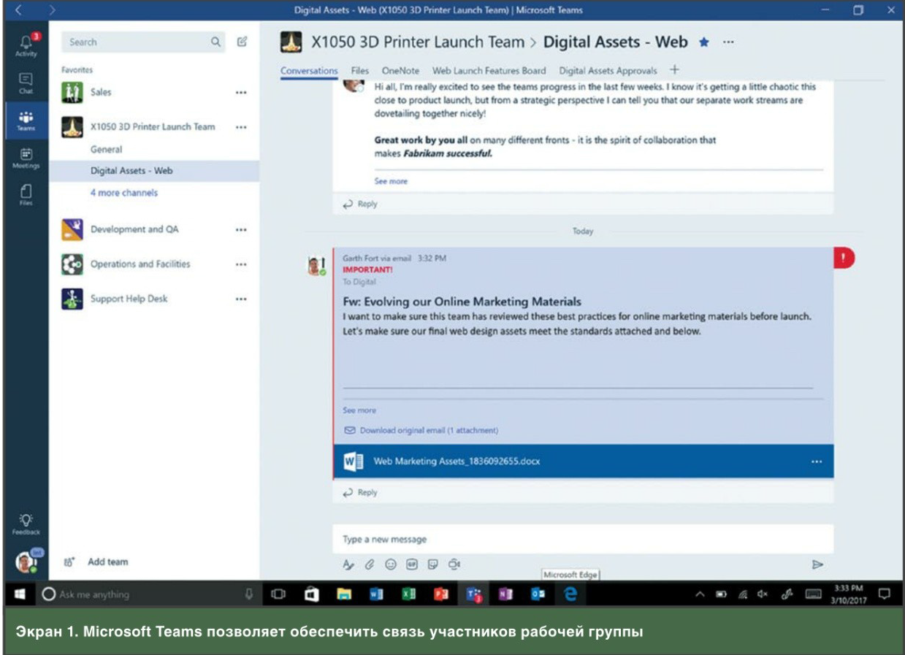905x655 pixels.
Task: Open Support Help Desk more options
Action: 241,299
